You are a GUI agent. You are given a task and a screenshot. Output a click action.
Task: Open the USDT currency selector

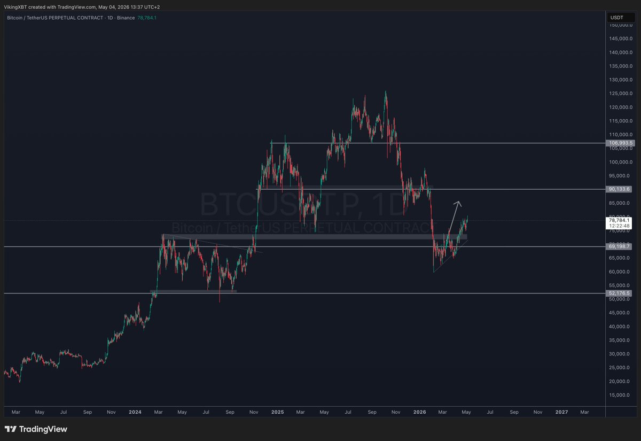[x=621, y=18]
